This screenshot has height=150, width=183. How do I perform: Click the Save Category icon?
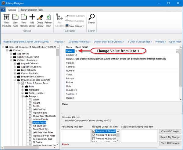coord(67,26)
